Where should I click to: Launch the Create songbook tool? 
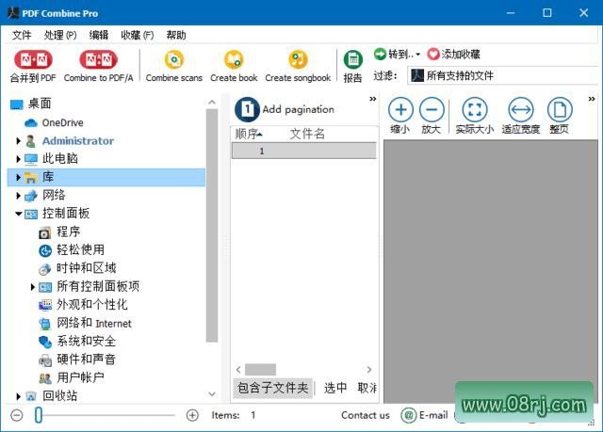click(298, 59)
